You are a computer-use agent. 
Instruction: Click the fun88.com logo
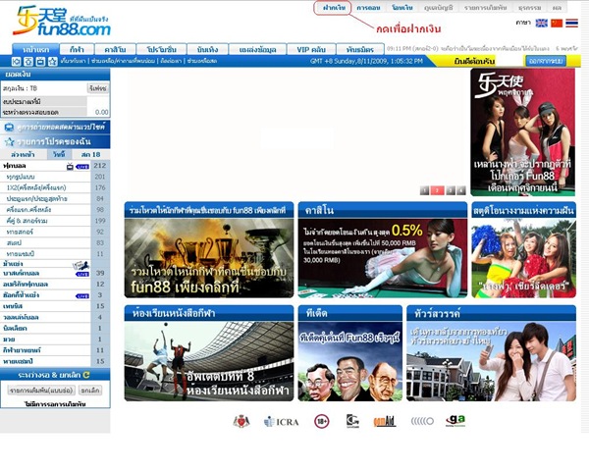pyautogui.click(x=62, y=21)
